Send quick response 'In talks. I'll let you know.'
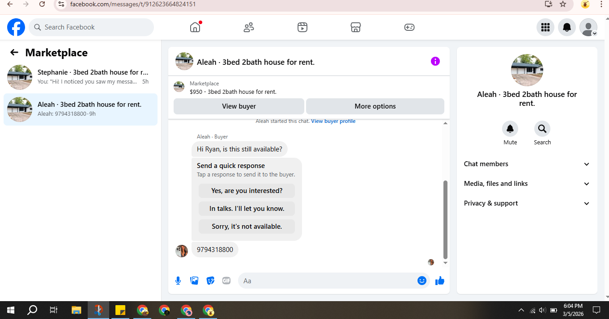Screen dimensions: 609x319 coord(247,209)
